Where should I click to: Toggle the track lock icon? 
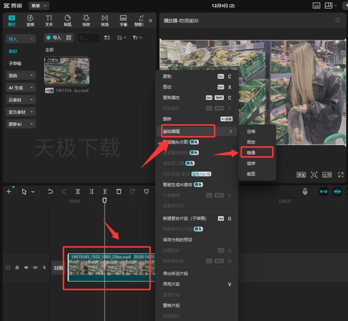(17, 267)
